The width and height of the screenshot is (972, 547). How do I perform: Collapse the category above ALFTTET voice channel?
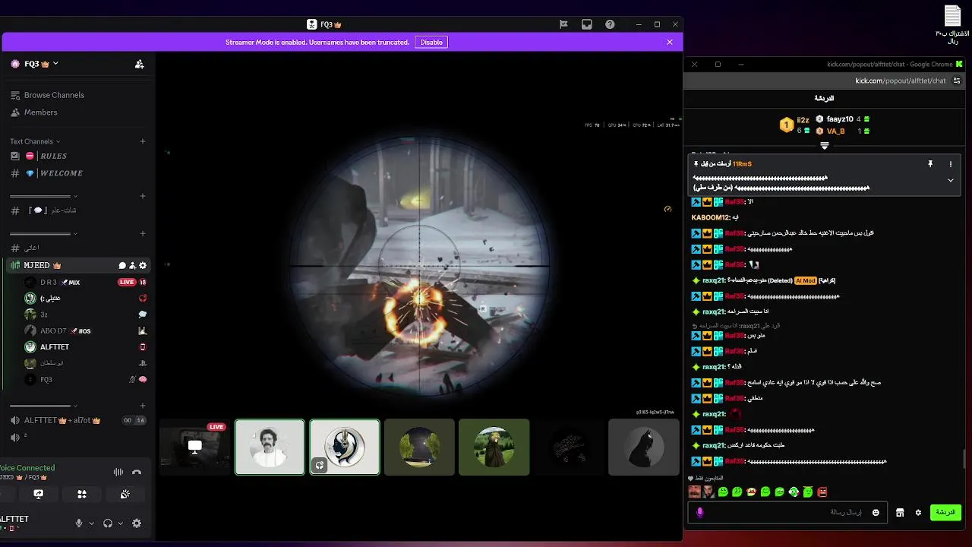pos(43,406)
